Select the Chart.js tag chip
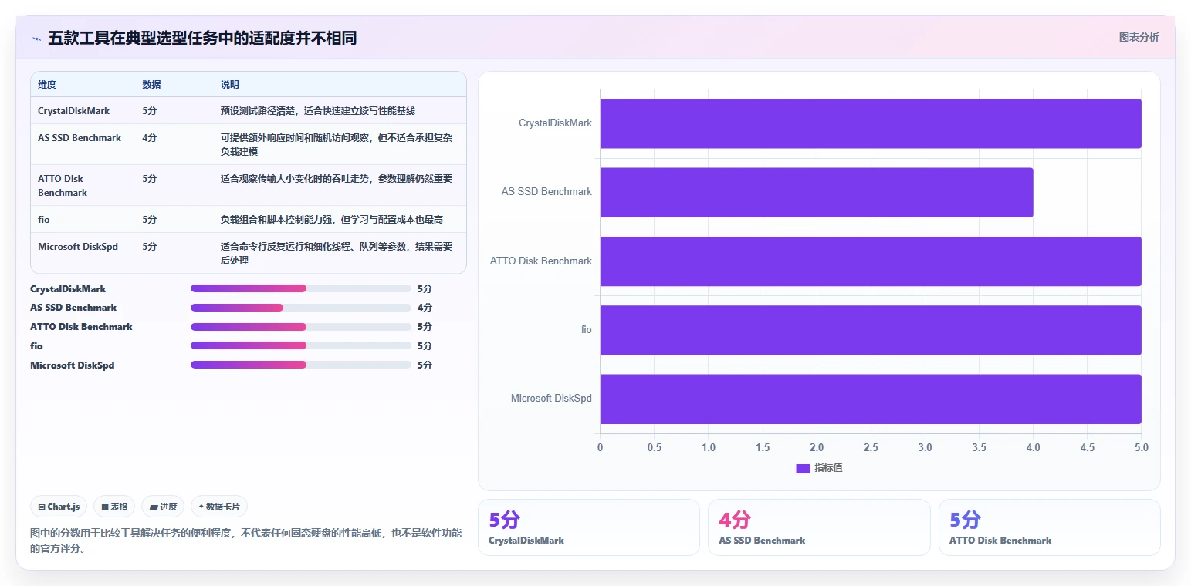This screenshot has height=586, width=1191. 59,507
